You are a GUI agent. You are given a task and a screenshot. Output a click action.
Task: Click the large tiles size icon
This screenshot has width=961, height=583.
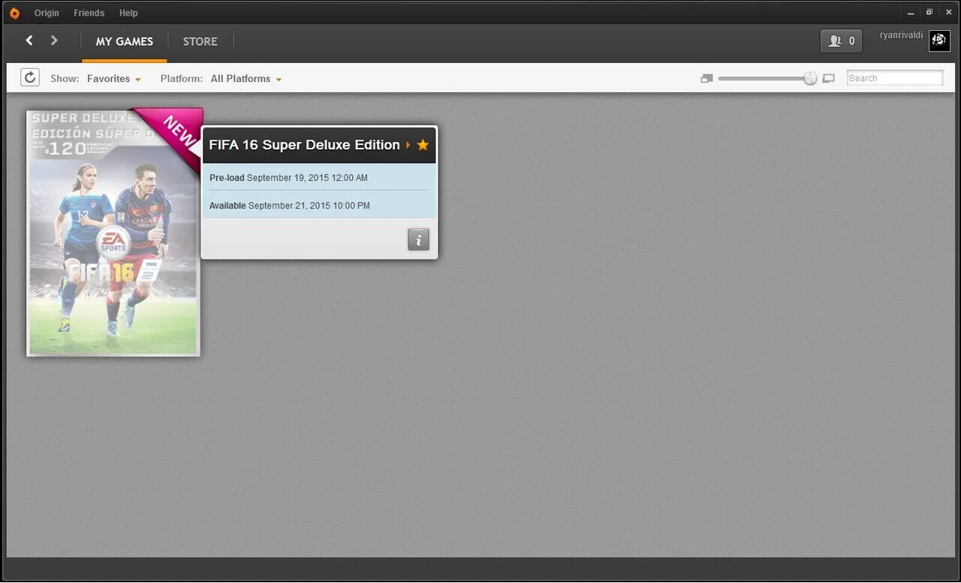click(828, 78)
